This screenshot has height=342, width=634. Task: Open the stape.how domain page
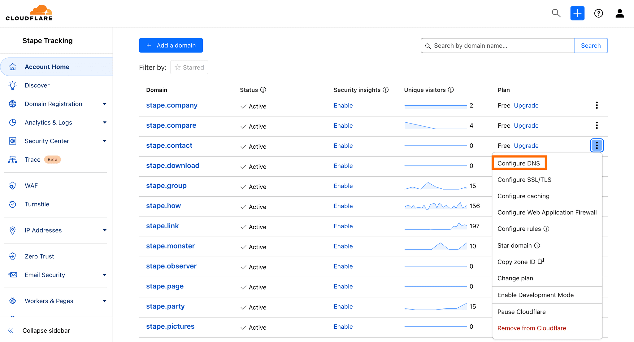[163, 205]
